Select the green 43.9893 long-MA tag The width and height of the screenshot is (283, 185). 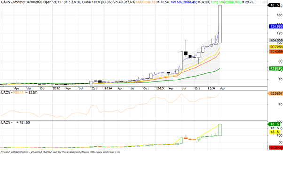[x=276, y=68]
